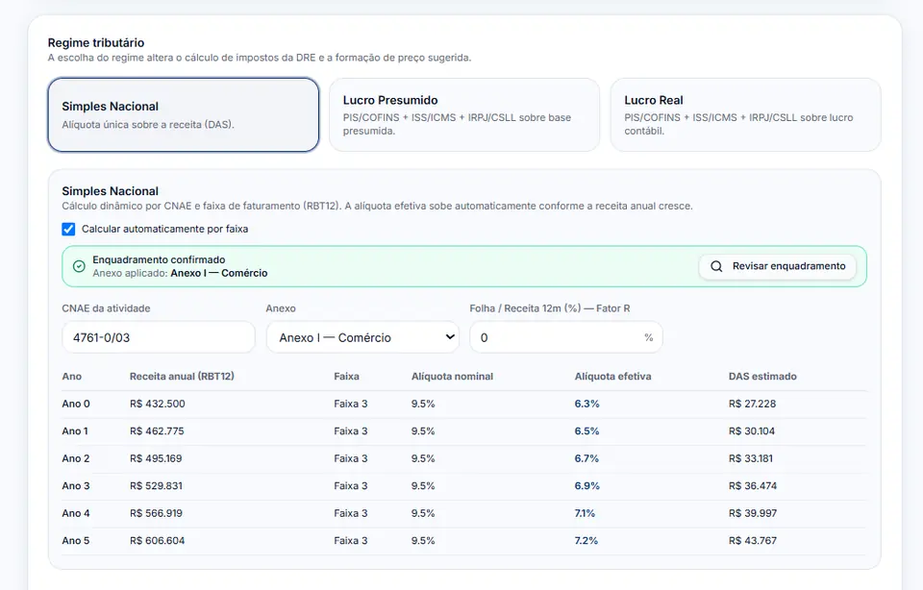Screen dimensions: 923x590
Task: Click revenue value R$ 432.500
Action: (x=157, y=404)
